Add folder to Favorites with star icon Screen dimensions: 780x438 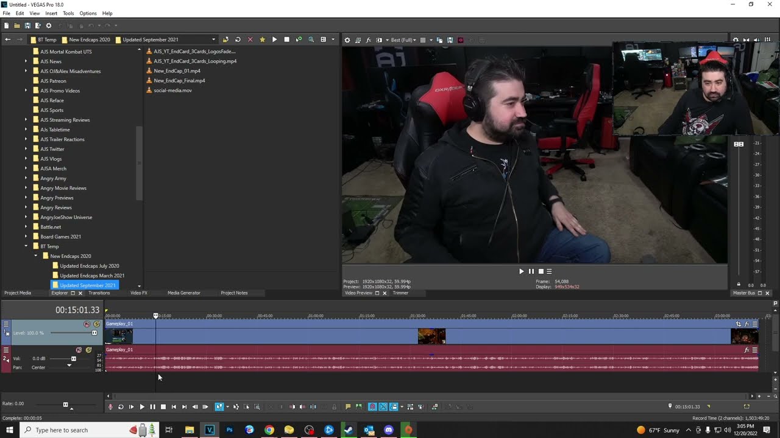coord(262,40)
